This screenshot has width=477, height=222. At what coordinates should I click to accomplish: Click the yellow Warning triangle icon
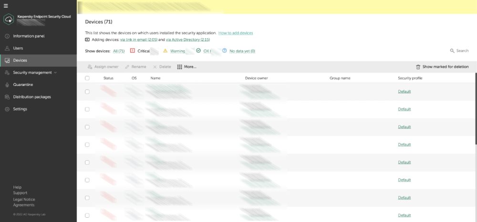165,51
